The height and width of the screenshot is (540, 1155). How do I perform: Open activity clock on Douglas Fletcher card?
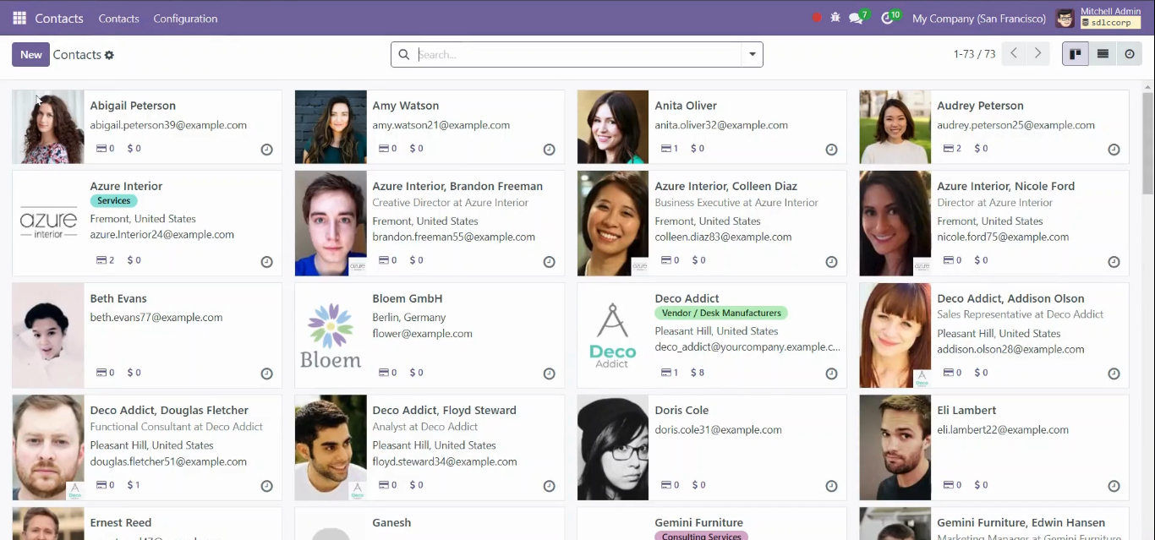pyautogui.click(x=266, y=486)
